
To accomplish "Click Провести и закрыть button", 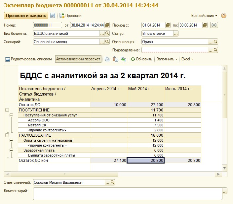I will click(26, 16).
